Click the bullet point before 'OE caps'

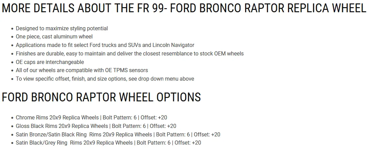pos(12,62)
